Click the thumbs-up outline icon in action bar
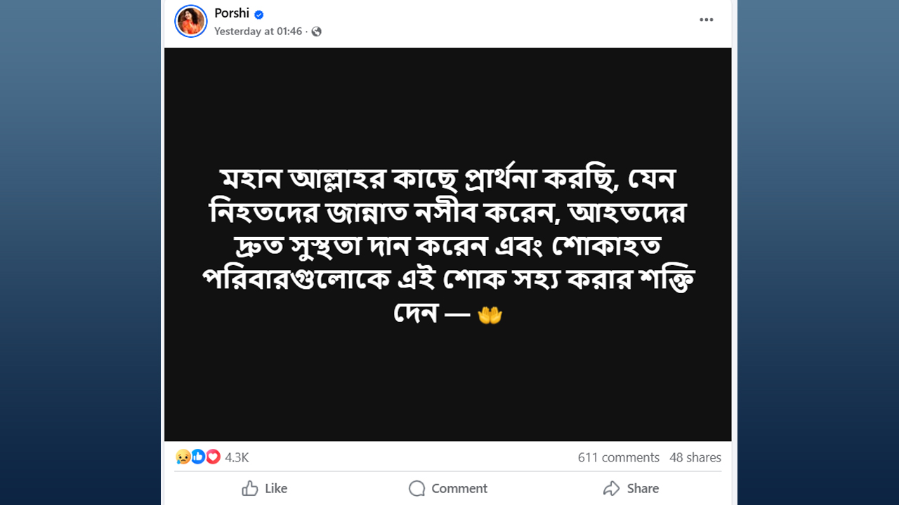 (x=250, y=488)
